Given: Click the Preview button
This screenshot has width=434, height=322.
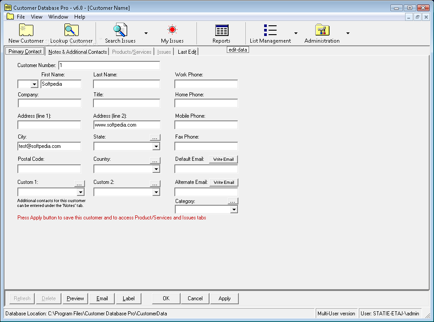Looking at the screenshot, I should click(x=75, y=298).
